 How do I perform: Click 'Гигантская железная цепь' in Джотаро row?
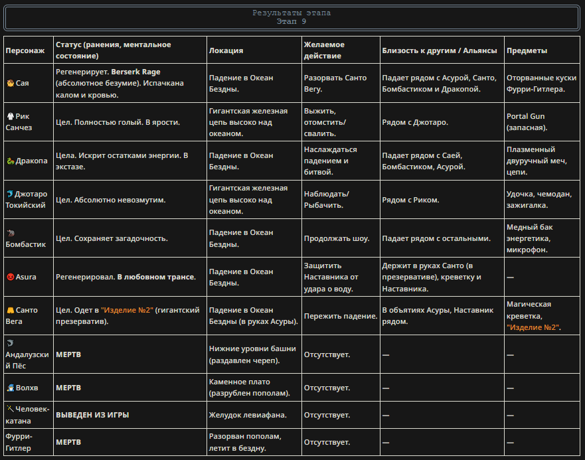click(254, 200)
